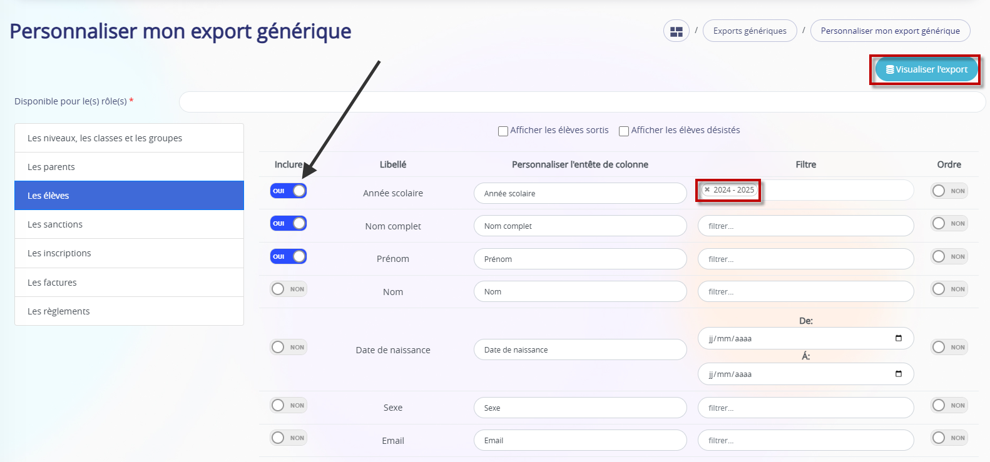The width and height of the screenshot is (990, 462).
Task: Turn on the Sexe include toggle
Action: [288, 405]
